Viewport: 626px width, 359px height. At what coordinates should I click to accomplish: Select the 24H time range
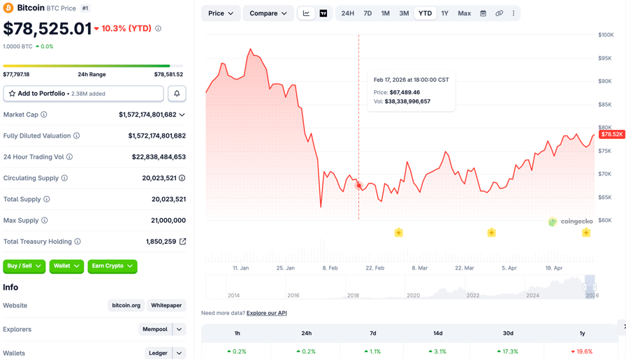(x=348, y=13)
